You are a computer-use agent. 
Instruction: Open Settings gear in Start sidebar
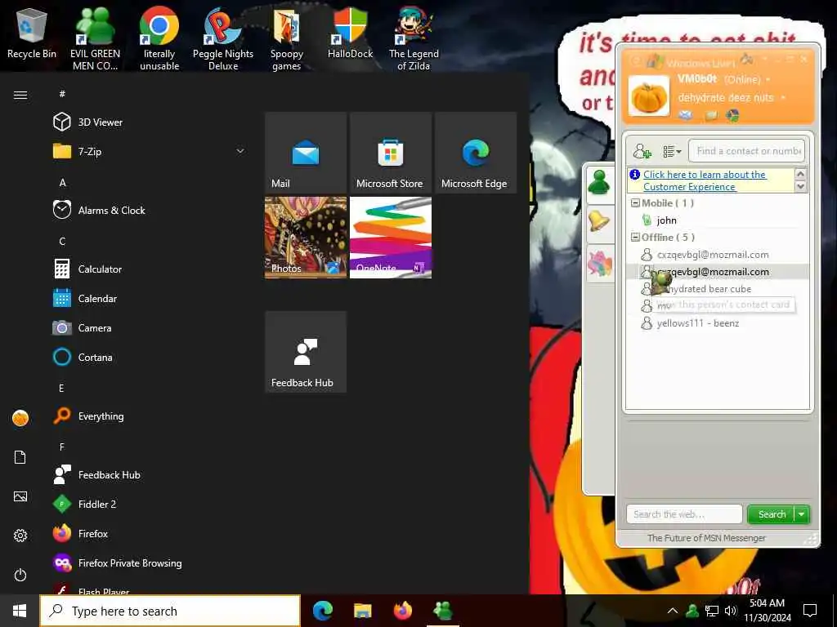click(x=20, y=536)
